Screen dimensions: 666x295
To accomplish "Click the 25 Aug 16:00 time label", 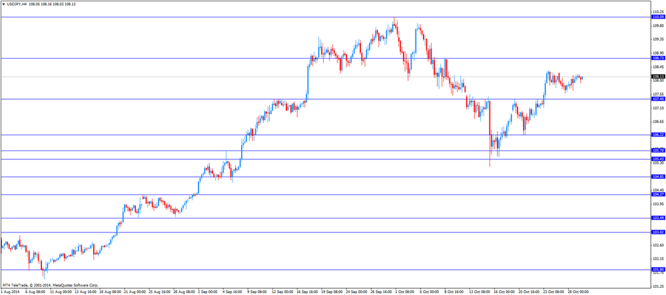I will pos(159,292).
